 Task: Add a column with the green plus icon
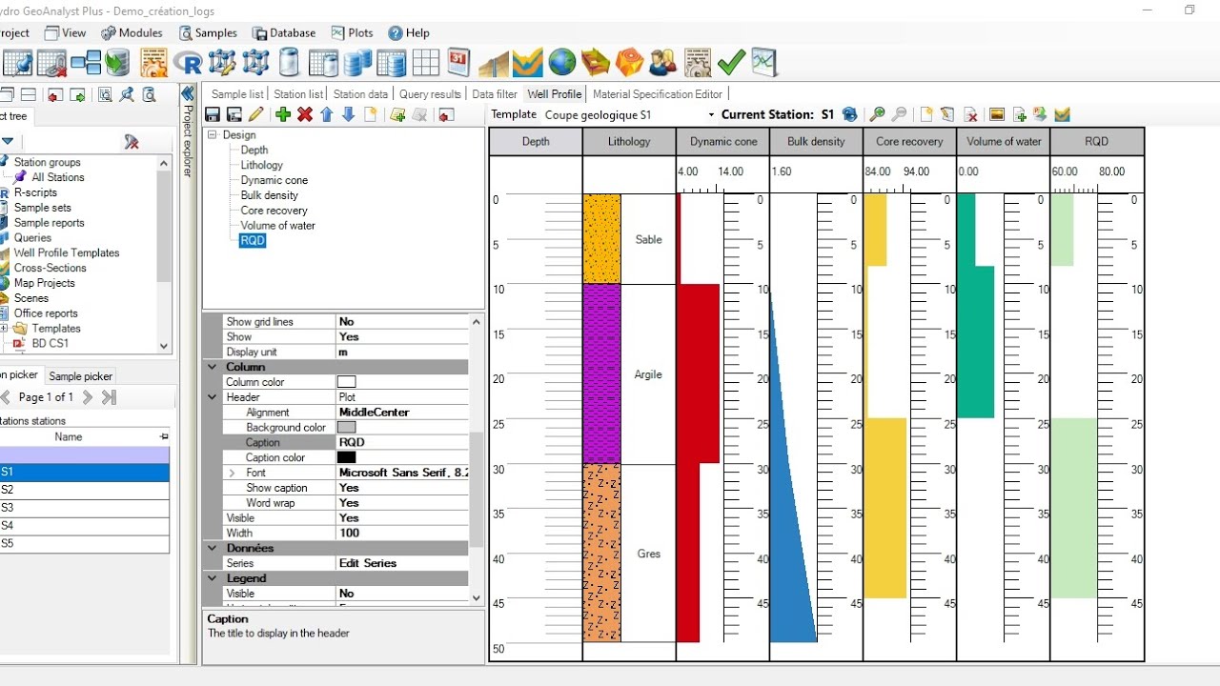pos(283,114)
